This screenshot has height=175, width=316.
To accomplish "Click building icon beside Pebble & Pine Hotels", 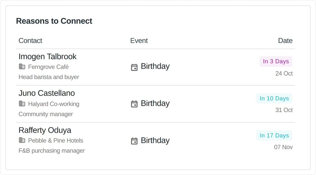I will 22,140.
